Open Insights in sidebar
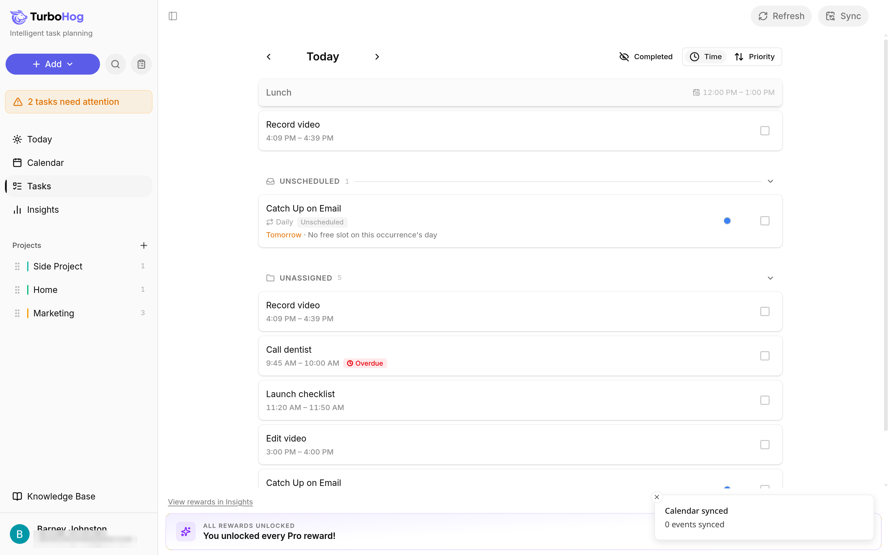This screenshot has width=889, height=555. coord(79,210)
